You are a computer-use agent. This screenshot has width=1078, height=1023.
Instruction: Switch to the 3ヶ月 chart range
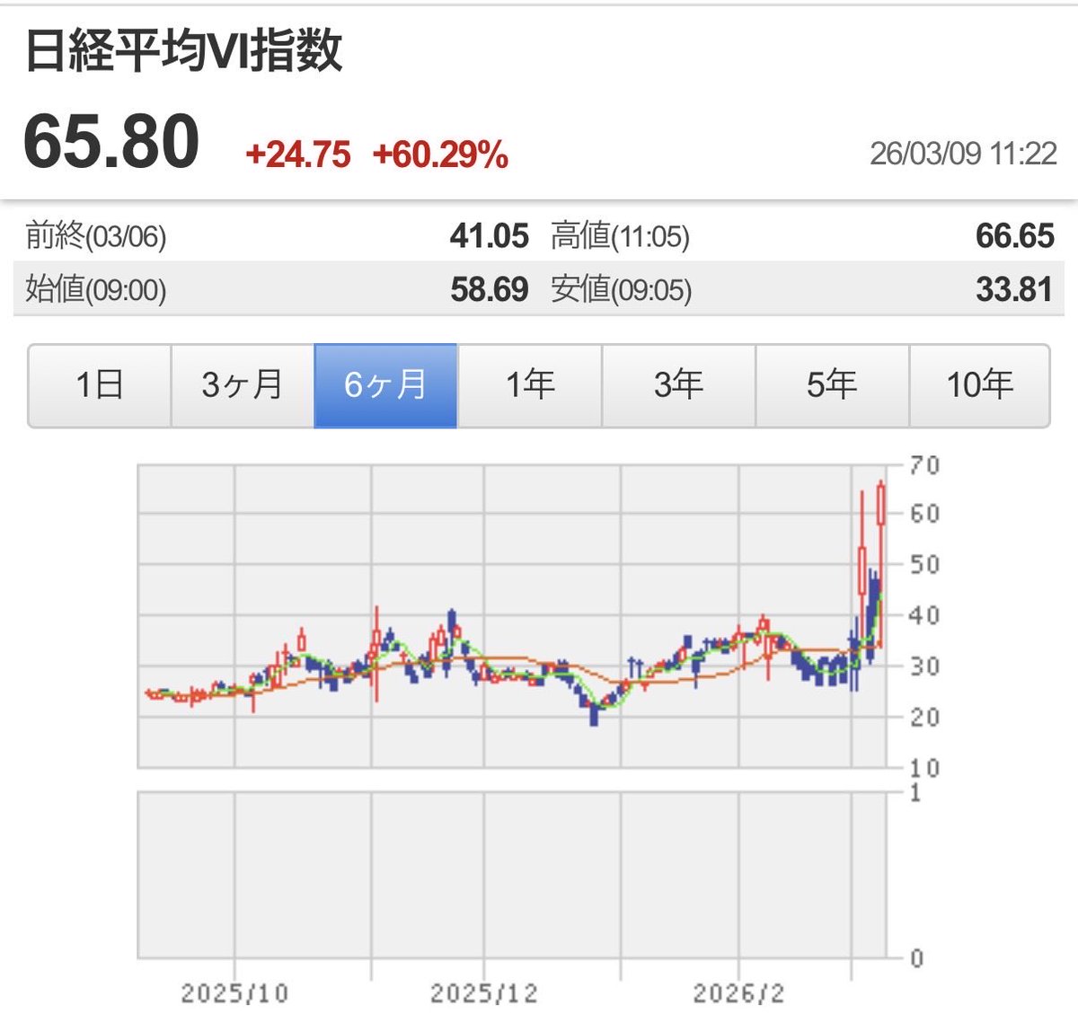point(243,385)
